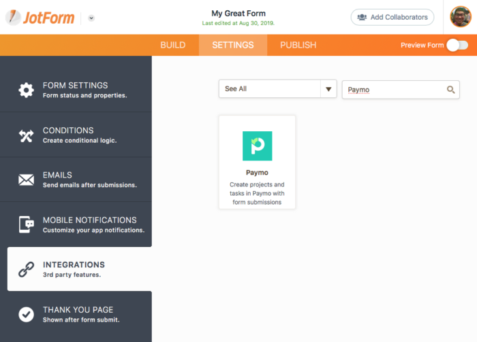Click 'Shown after form submit.' subtitle
This screenshot has height=342, width=477.
click(81, 320)
